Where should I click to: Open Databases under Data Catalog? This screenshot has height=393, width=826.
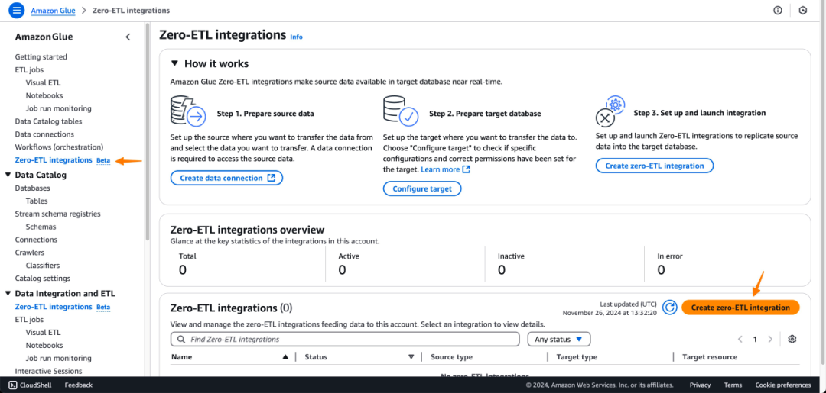pyautogui.click(x=33, y=188)
